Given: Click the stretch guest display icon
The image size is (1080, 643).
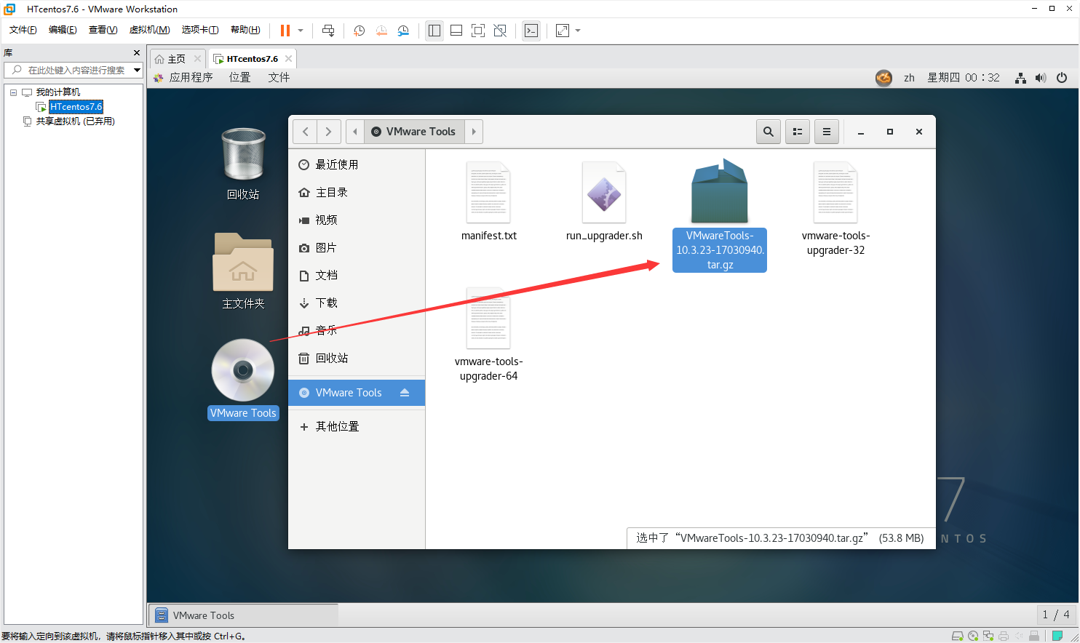Looking at the screenshot, I should point(563,31).
